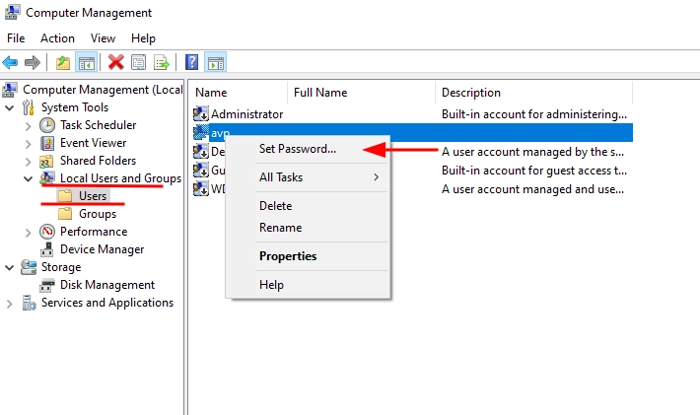Select the Groups folder in tree
Image resolution: width=700 pixels, height=415 pixels.
97,214
